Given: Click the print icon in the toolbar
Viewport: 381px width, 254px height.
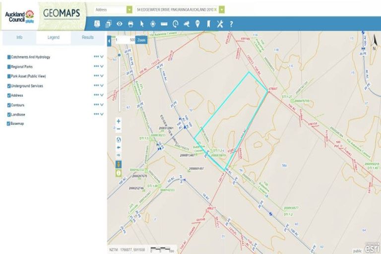Looking at the screenshot, I should pos(130,23).
